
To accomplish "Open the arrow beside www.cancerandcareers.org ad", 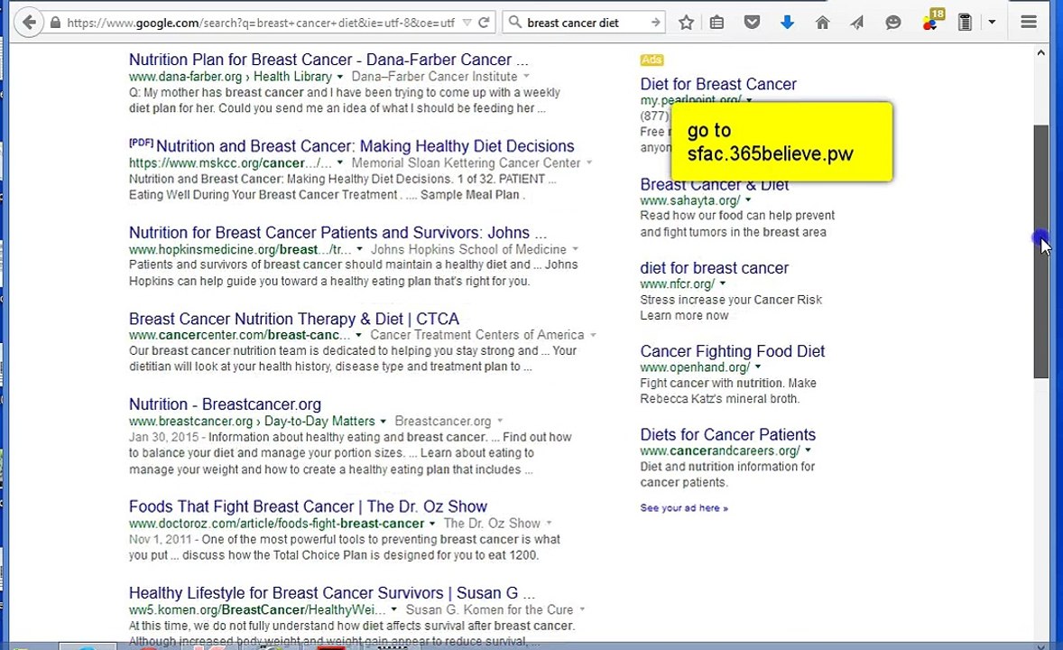I will click(x=809, y=450).
